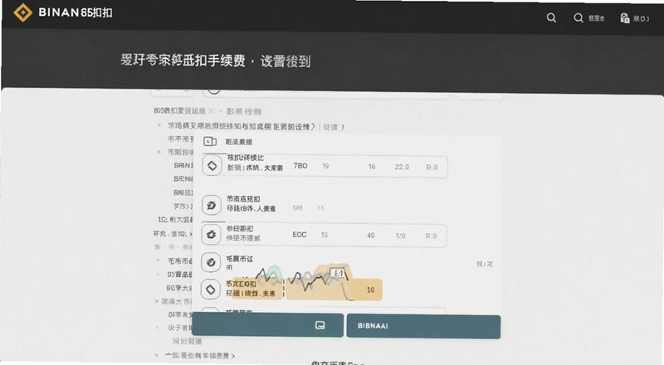The width and height of the screenshot is (664, 365).
Task: Click the chat icon on the dark button
Action: (320, 325)
